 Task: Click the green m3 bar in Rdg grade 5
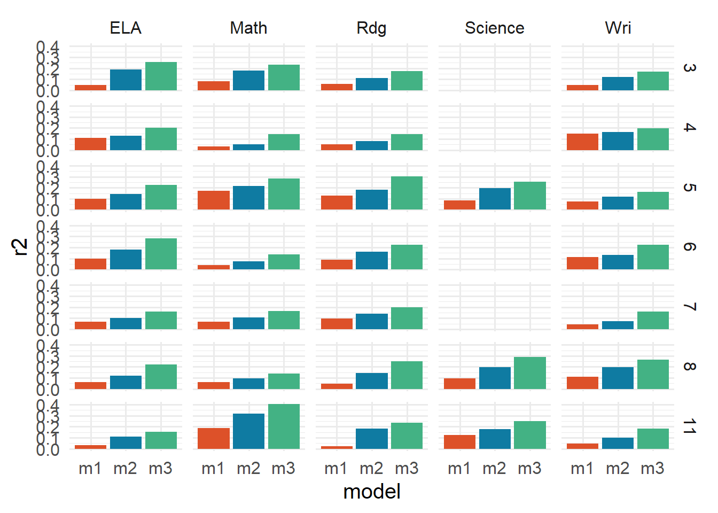click(x=407, y=193)
